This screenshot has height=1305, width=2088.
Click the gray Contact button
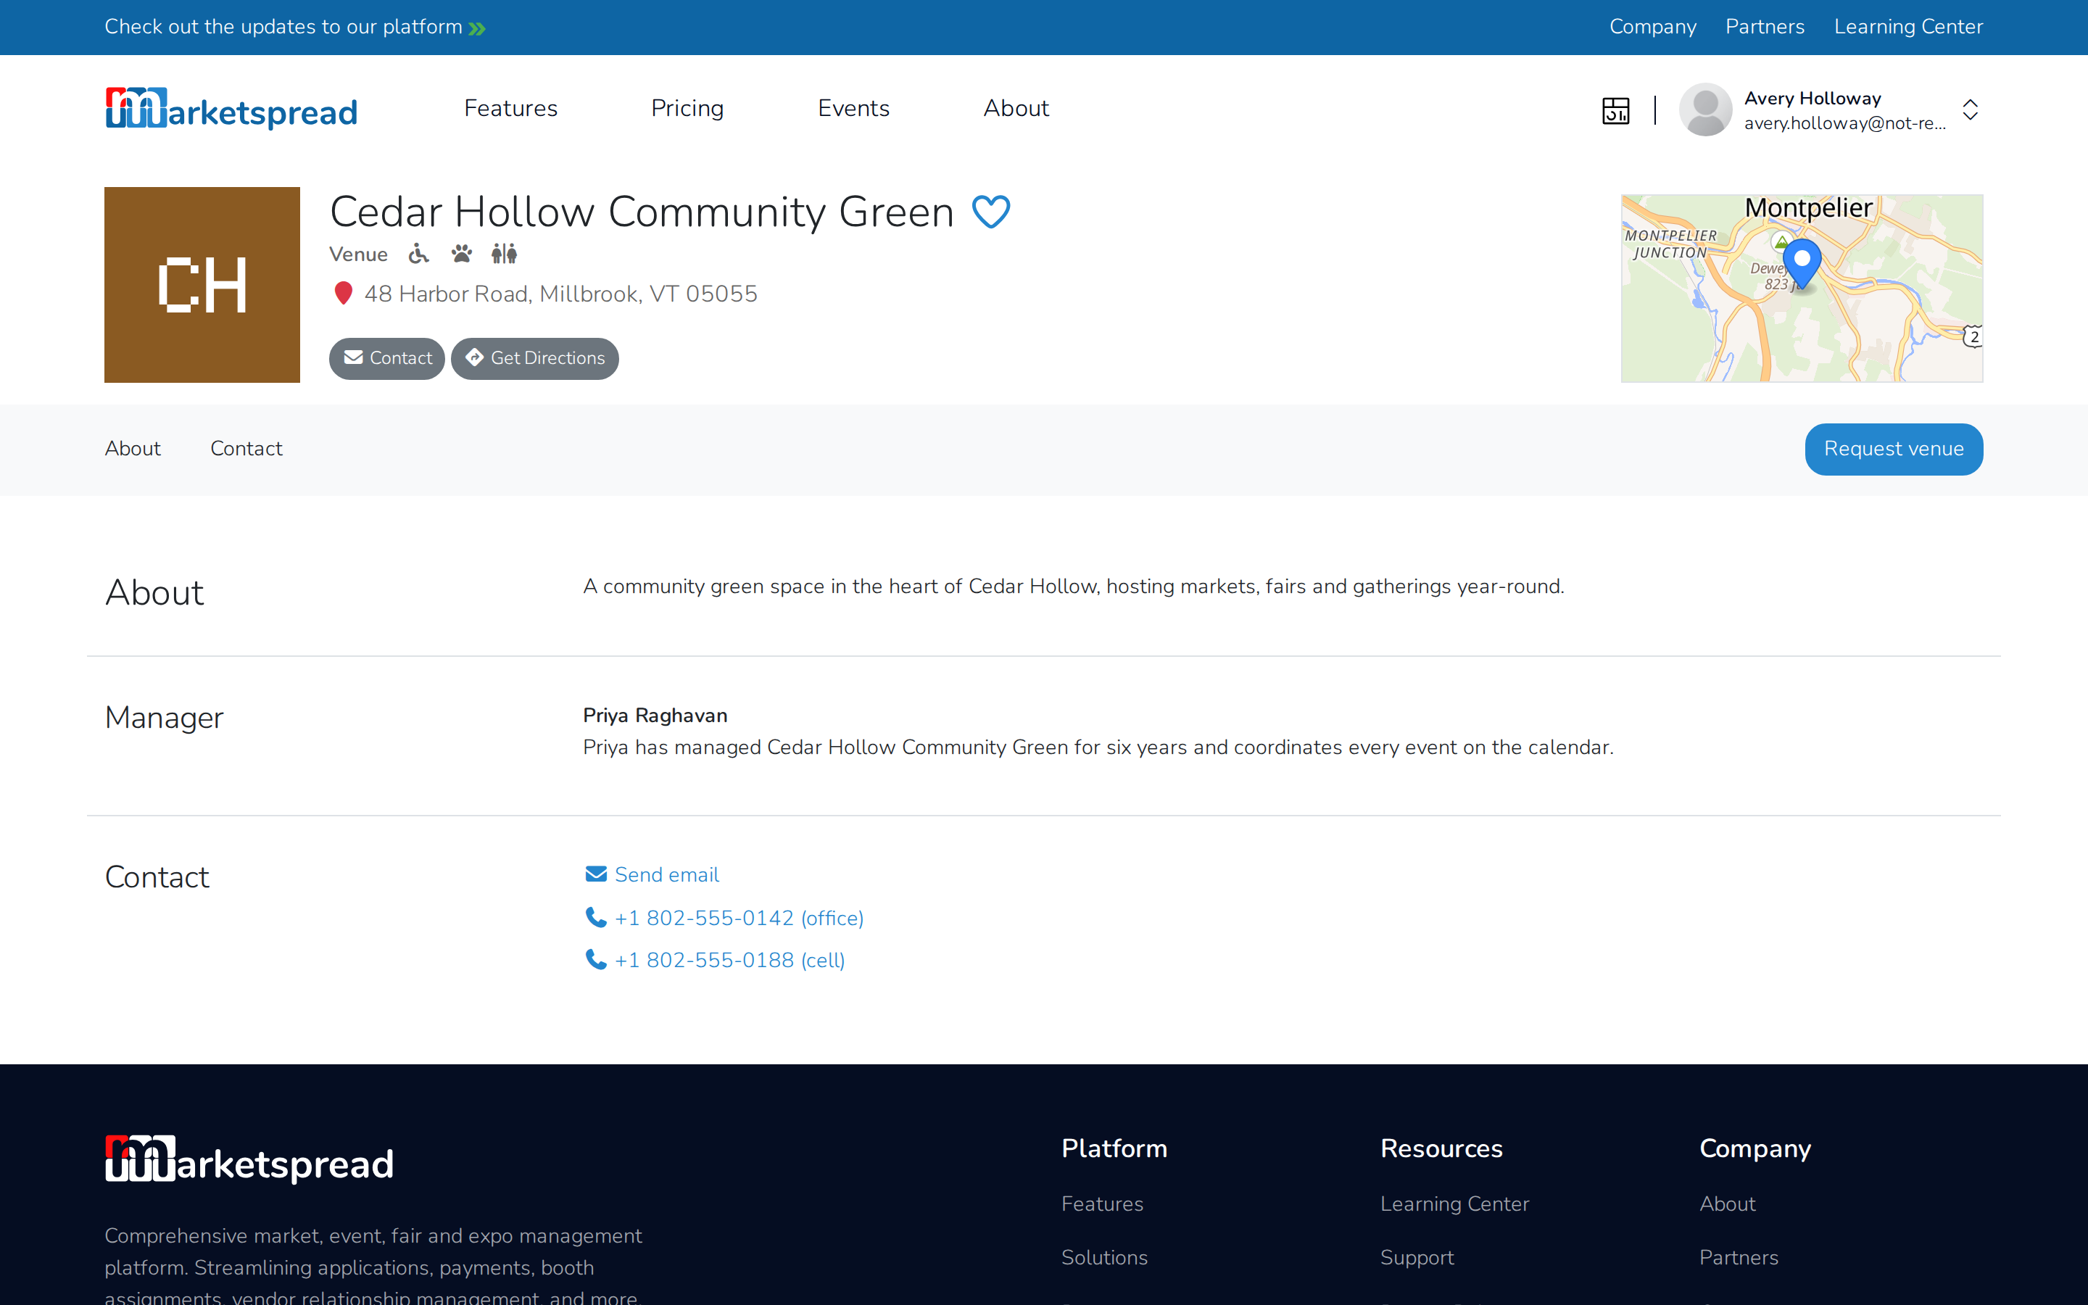click(x=386, y=358)
